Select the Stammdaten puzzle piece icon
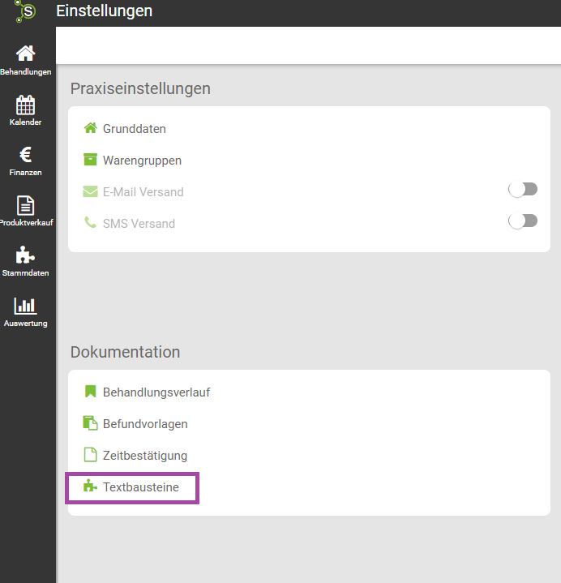Viewport: 561px width, 583px height. 25,255
